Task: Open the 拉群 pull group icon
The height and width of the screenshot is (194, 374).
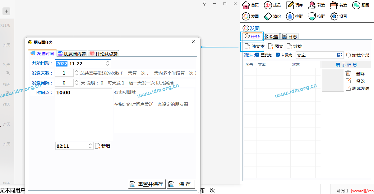Action: pyautogui.click(x=290, y=16)
